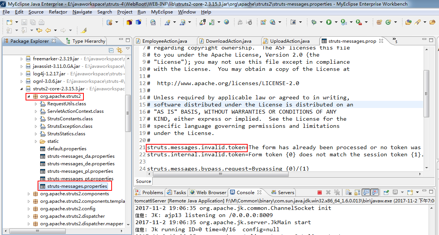This screenshot has width=439, height=235.
Task: Select default.properties in the tree
Action: [x=67, y=148]
